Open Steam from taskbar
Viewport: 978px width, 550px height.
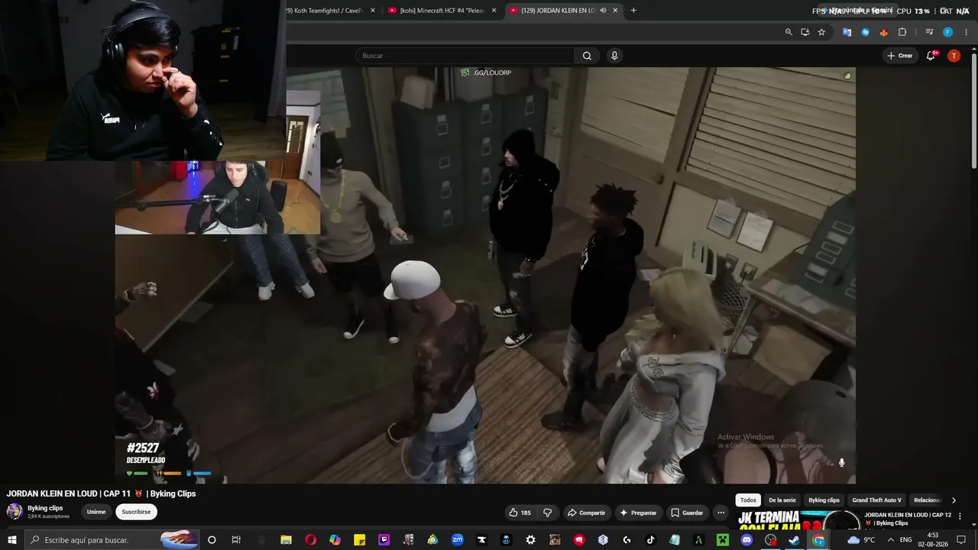794,540
